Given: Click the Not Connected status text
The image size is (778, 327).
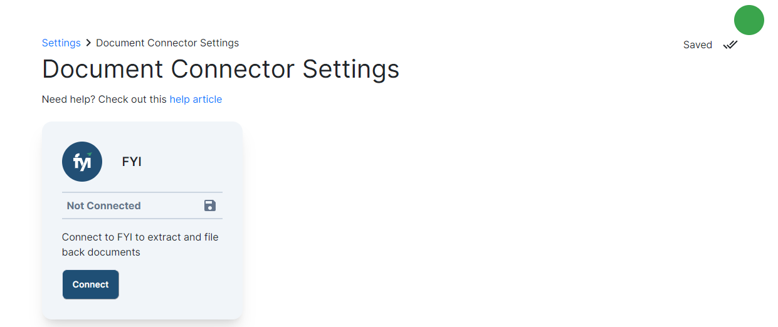Looking at the screenshot, I should [104, 205].
